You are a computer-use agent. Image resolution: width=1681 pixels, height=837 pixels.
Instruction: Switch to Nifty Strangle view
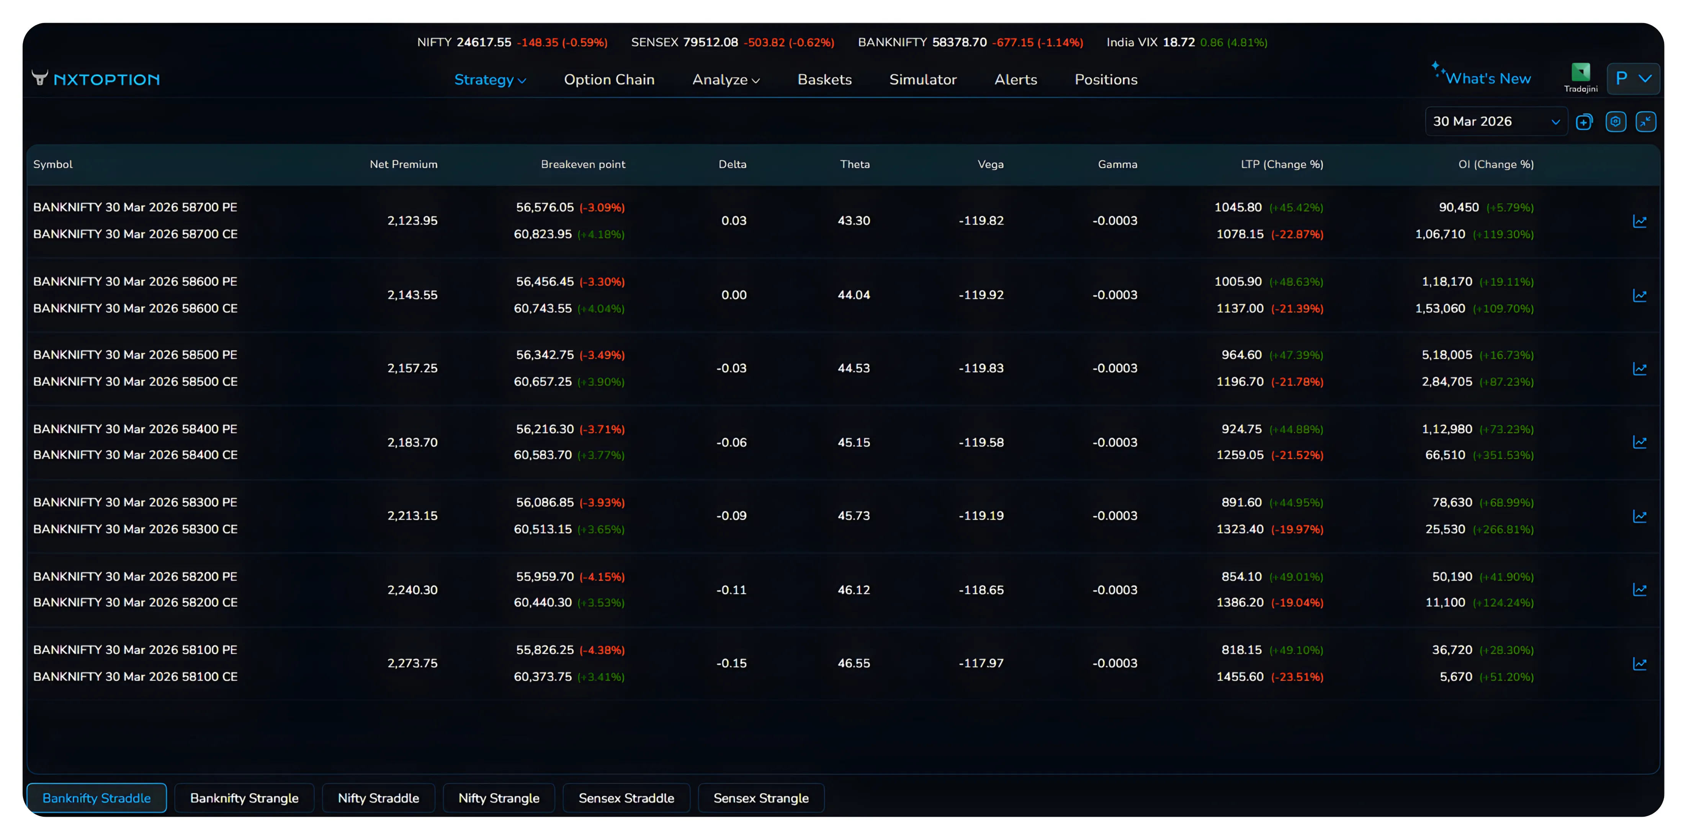pos(499,798)
